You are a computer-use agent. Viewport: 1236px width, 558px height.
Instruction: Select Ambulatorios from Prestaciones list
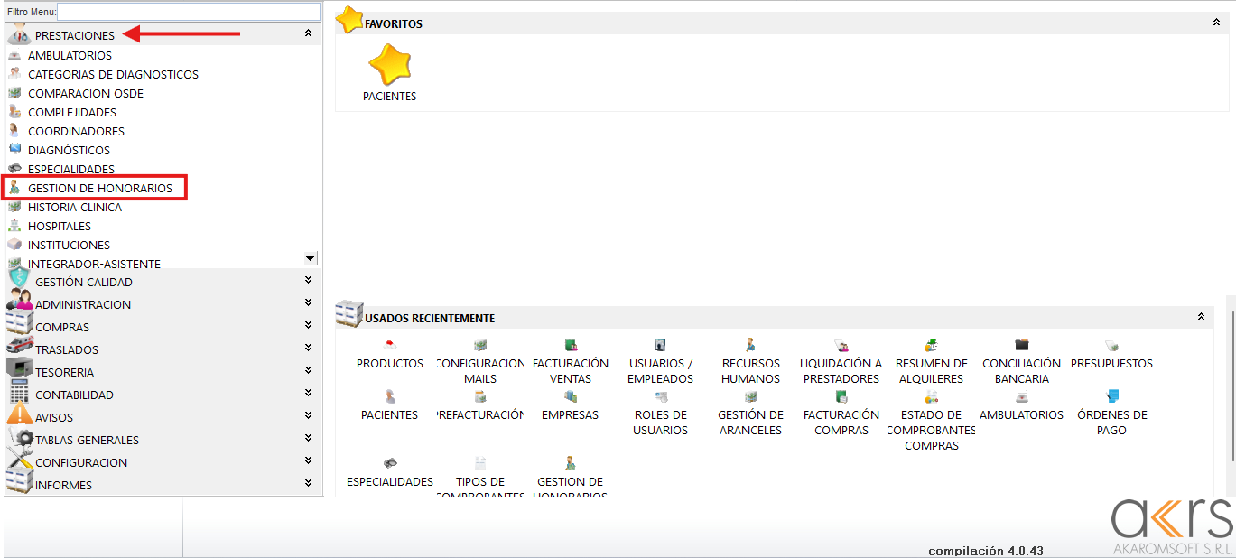70,55
